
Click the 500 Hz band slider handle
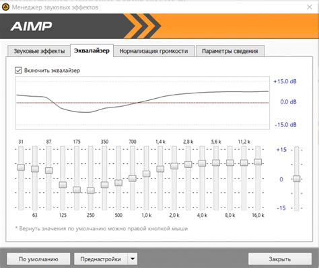(x=118, y=183)
